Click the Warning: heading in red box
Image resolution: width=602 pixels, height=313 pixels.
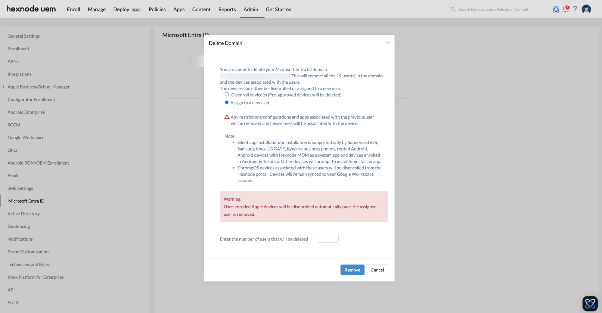[x=232, y=199]
